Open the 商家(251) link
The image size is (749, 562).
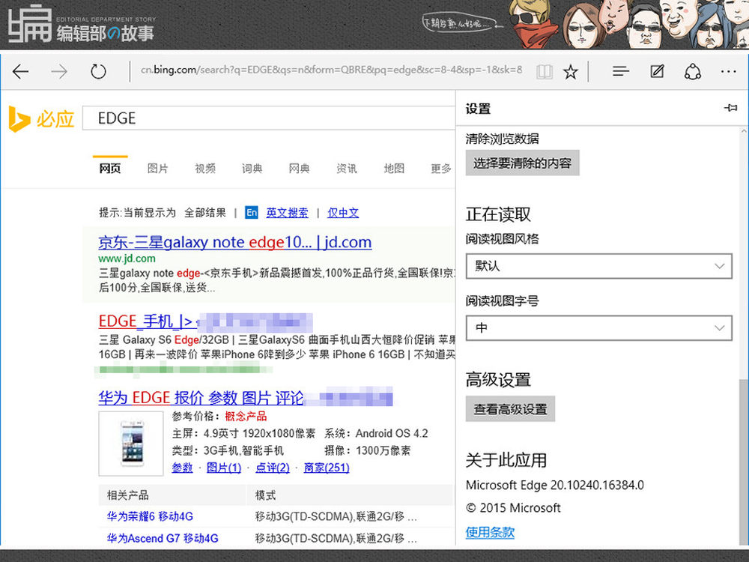tap(327, 468)
